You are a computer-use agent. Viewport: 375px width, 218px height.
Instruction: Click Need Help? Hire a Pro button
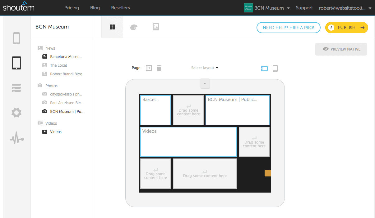(288, 28)
